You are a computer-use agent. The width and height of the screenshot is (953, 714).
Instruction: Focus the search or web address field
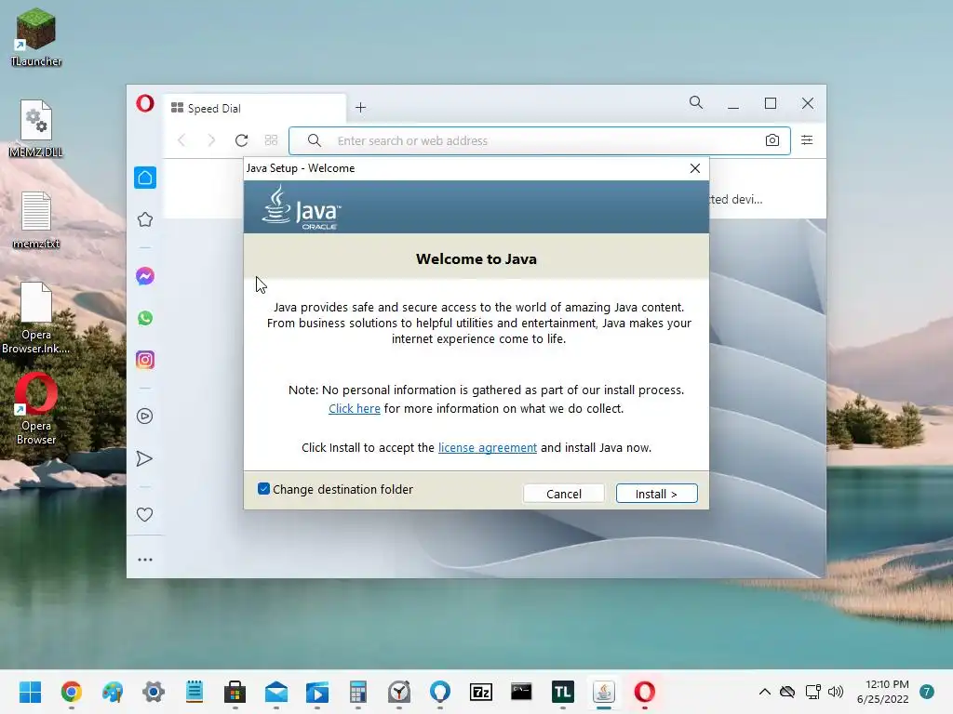[539, 141]
